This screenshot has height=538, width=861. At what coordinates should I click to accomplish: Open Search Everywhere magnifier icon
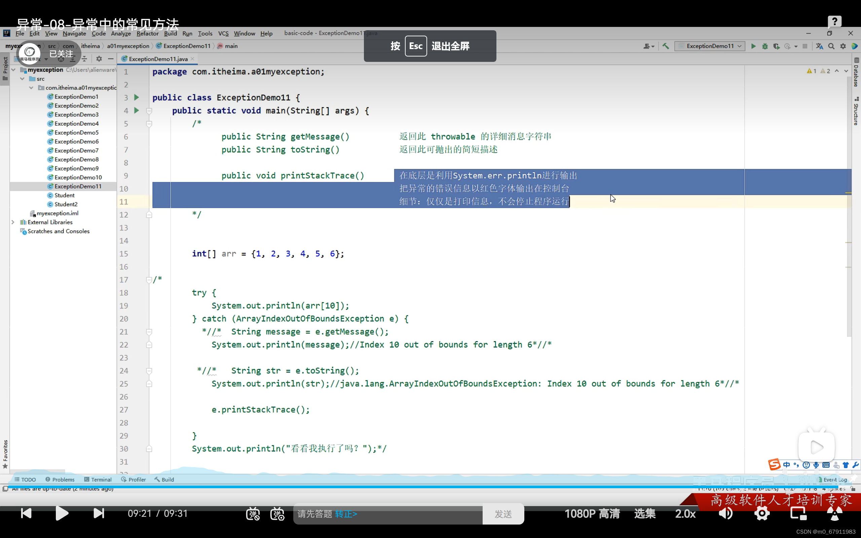(x=831, y=46)
